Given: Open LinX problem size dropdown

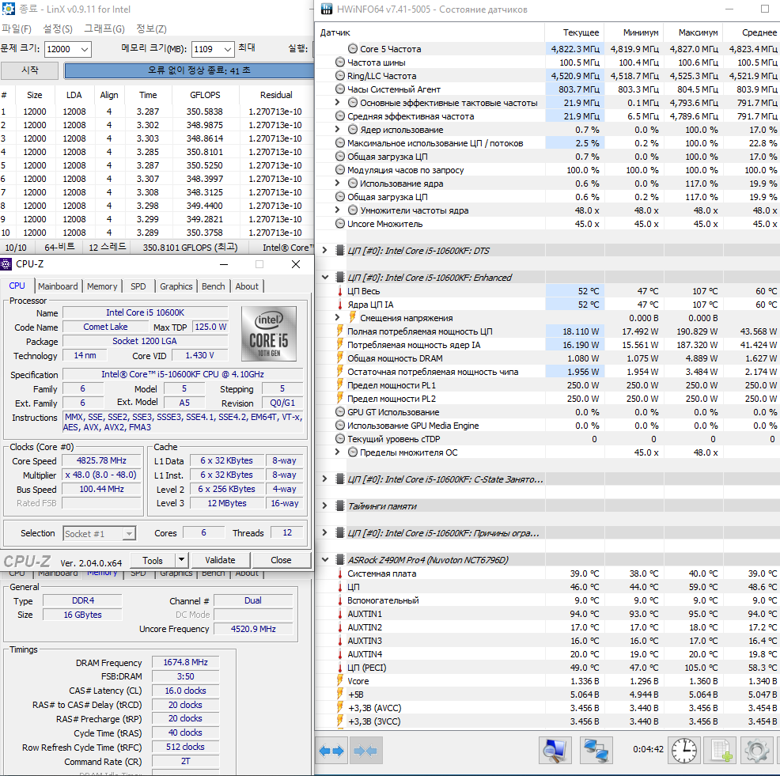Looking at the screenshot, I should [x=84, y=49].
